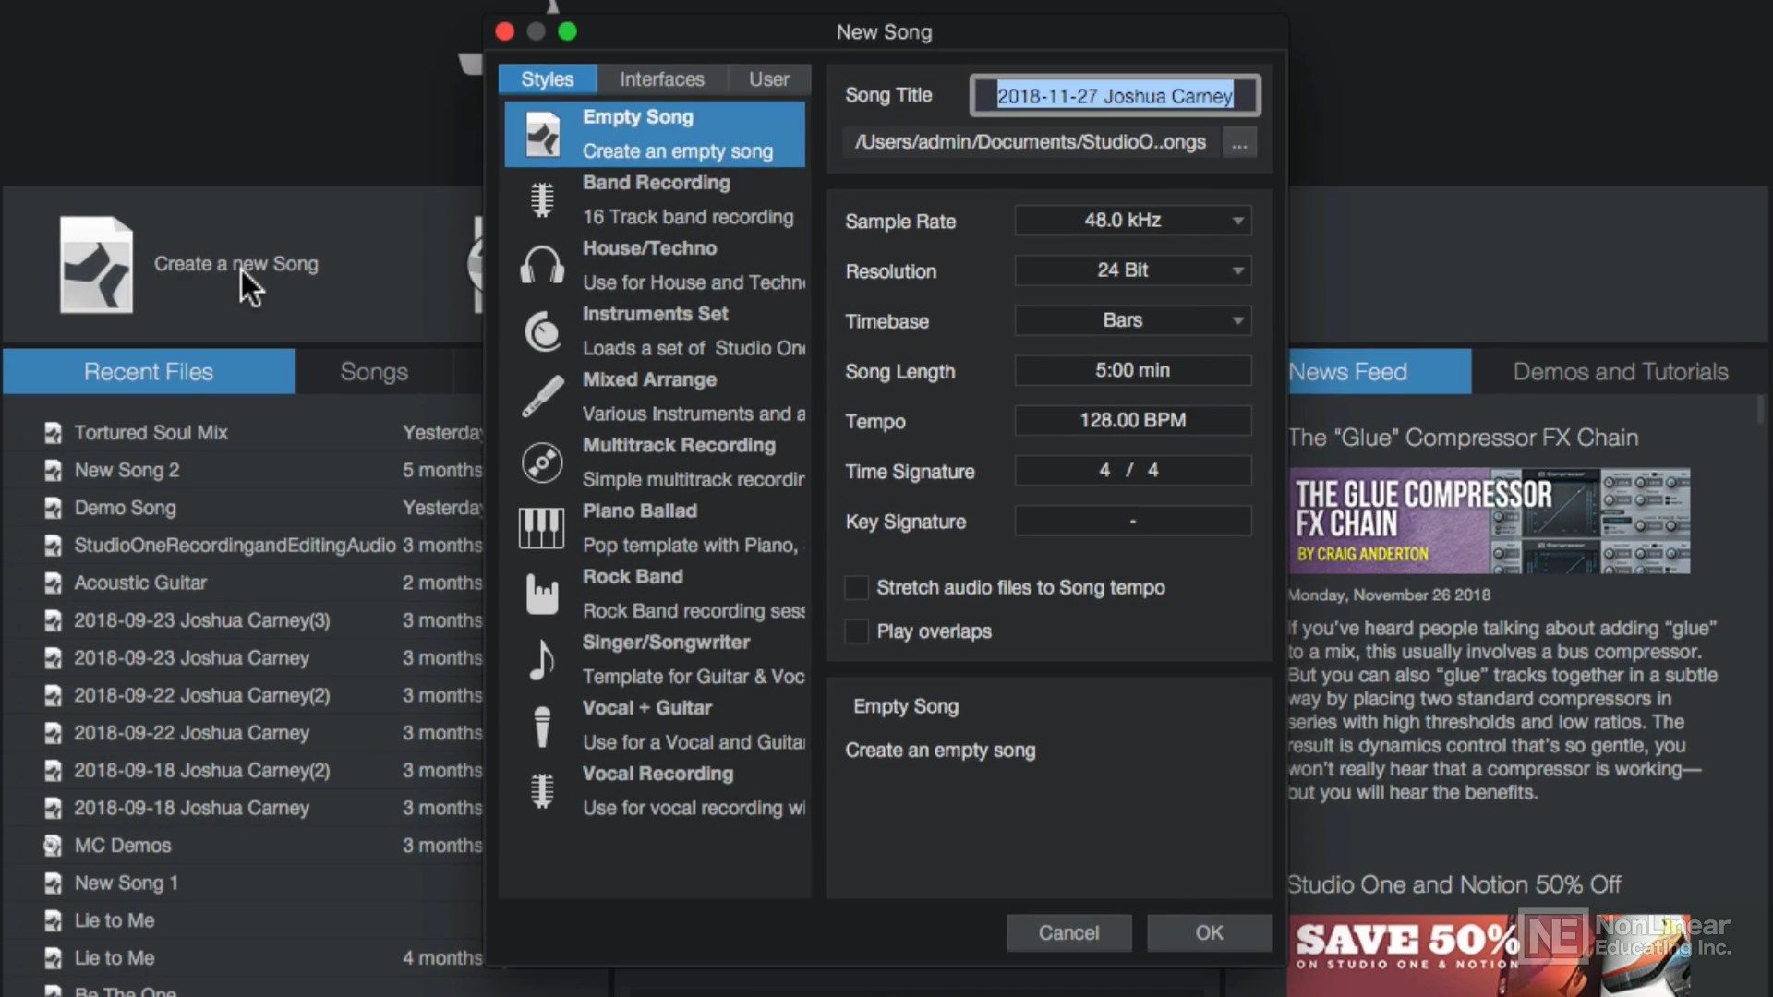Toggle the Play overlaps checkbox

857,631
